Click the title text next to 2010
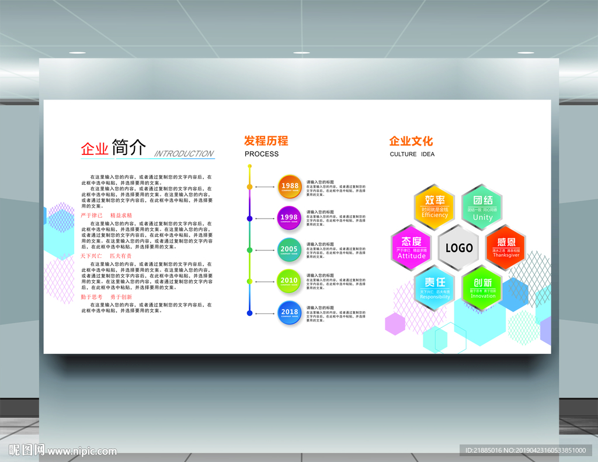Viewport: 598px width, 462px height. [x=321, y=275]
